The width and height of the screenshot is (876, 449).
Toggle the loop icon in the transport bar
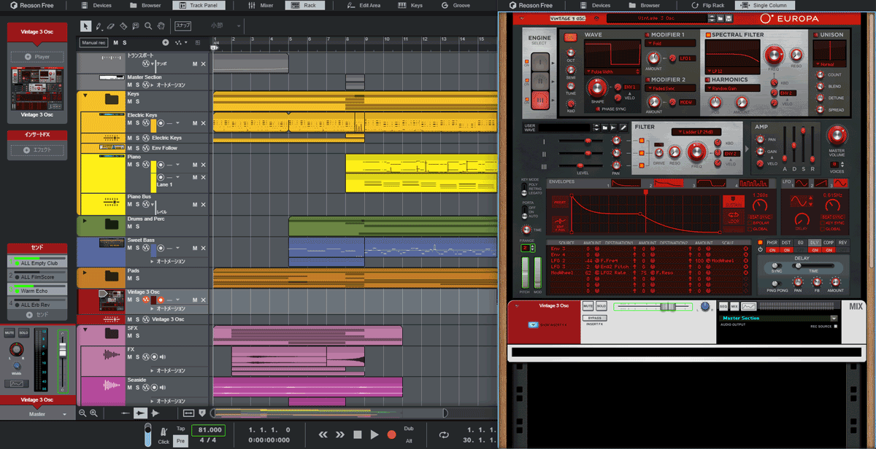pos(444,434)
